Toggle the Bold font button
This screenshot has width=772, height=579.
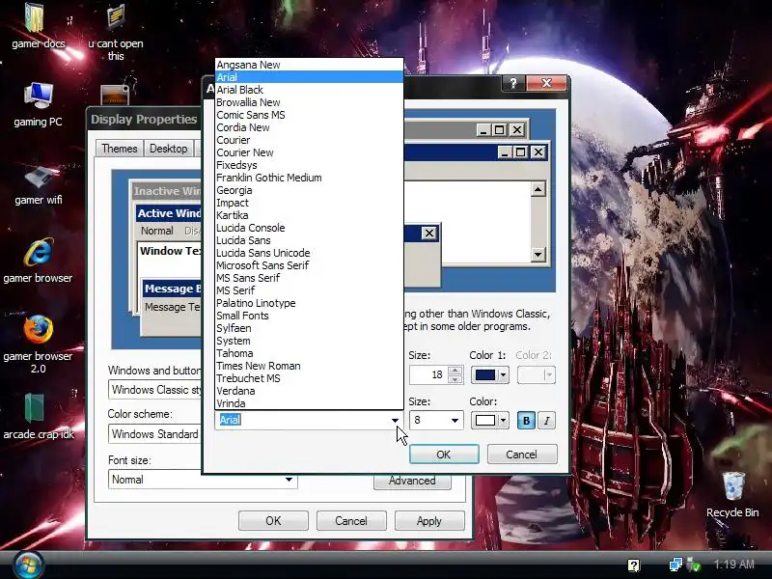[526, 421]
